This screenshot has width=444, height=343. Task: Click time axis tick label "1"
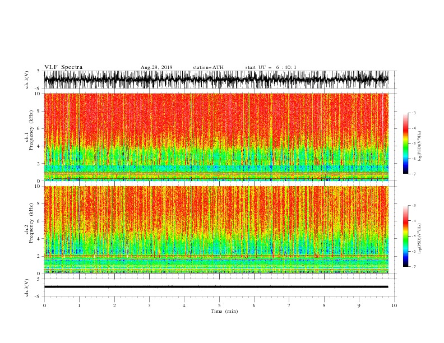[x=79, y=305]
